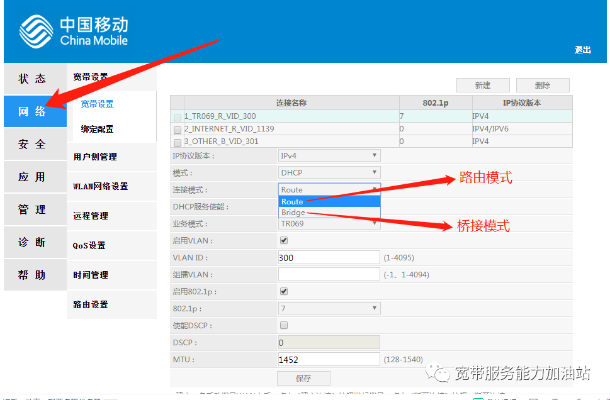Image resolution: width=610 pixels, height=400 pixels.
Task: Click the 组播VLAN input field
Action: point(329,274)
